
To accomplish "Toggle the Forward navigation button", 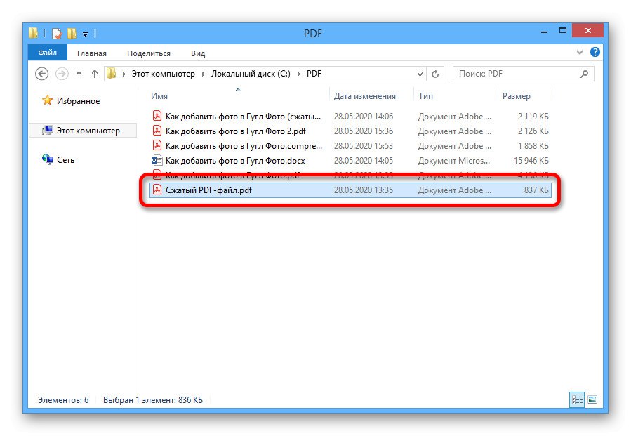I will 61,73.
